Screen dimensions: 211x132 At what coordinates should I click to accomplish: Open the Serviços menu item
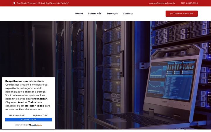(112, 13)
